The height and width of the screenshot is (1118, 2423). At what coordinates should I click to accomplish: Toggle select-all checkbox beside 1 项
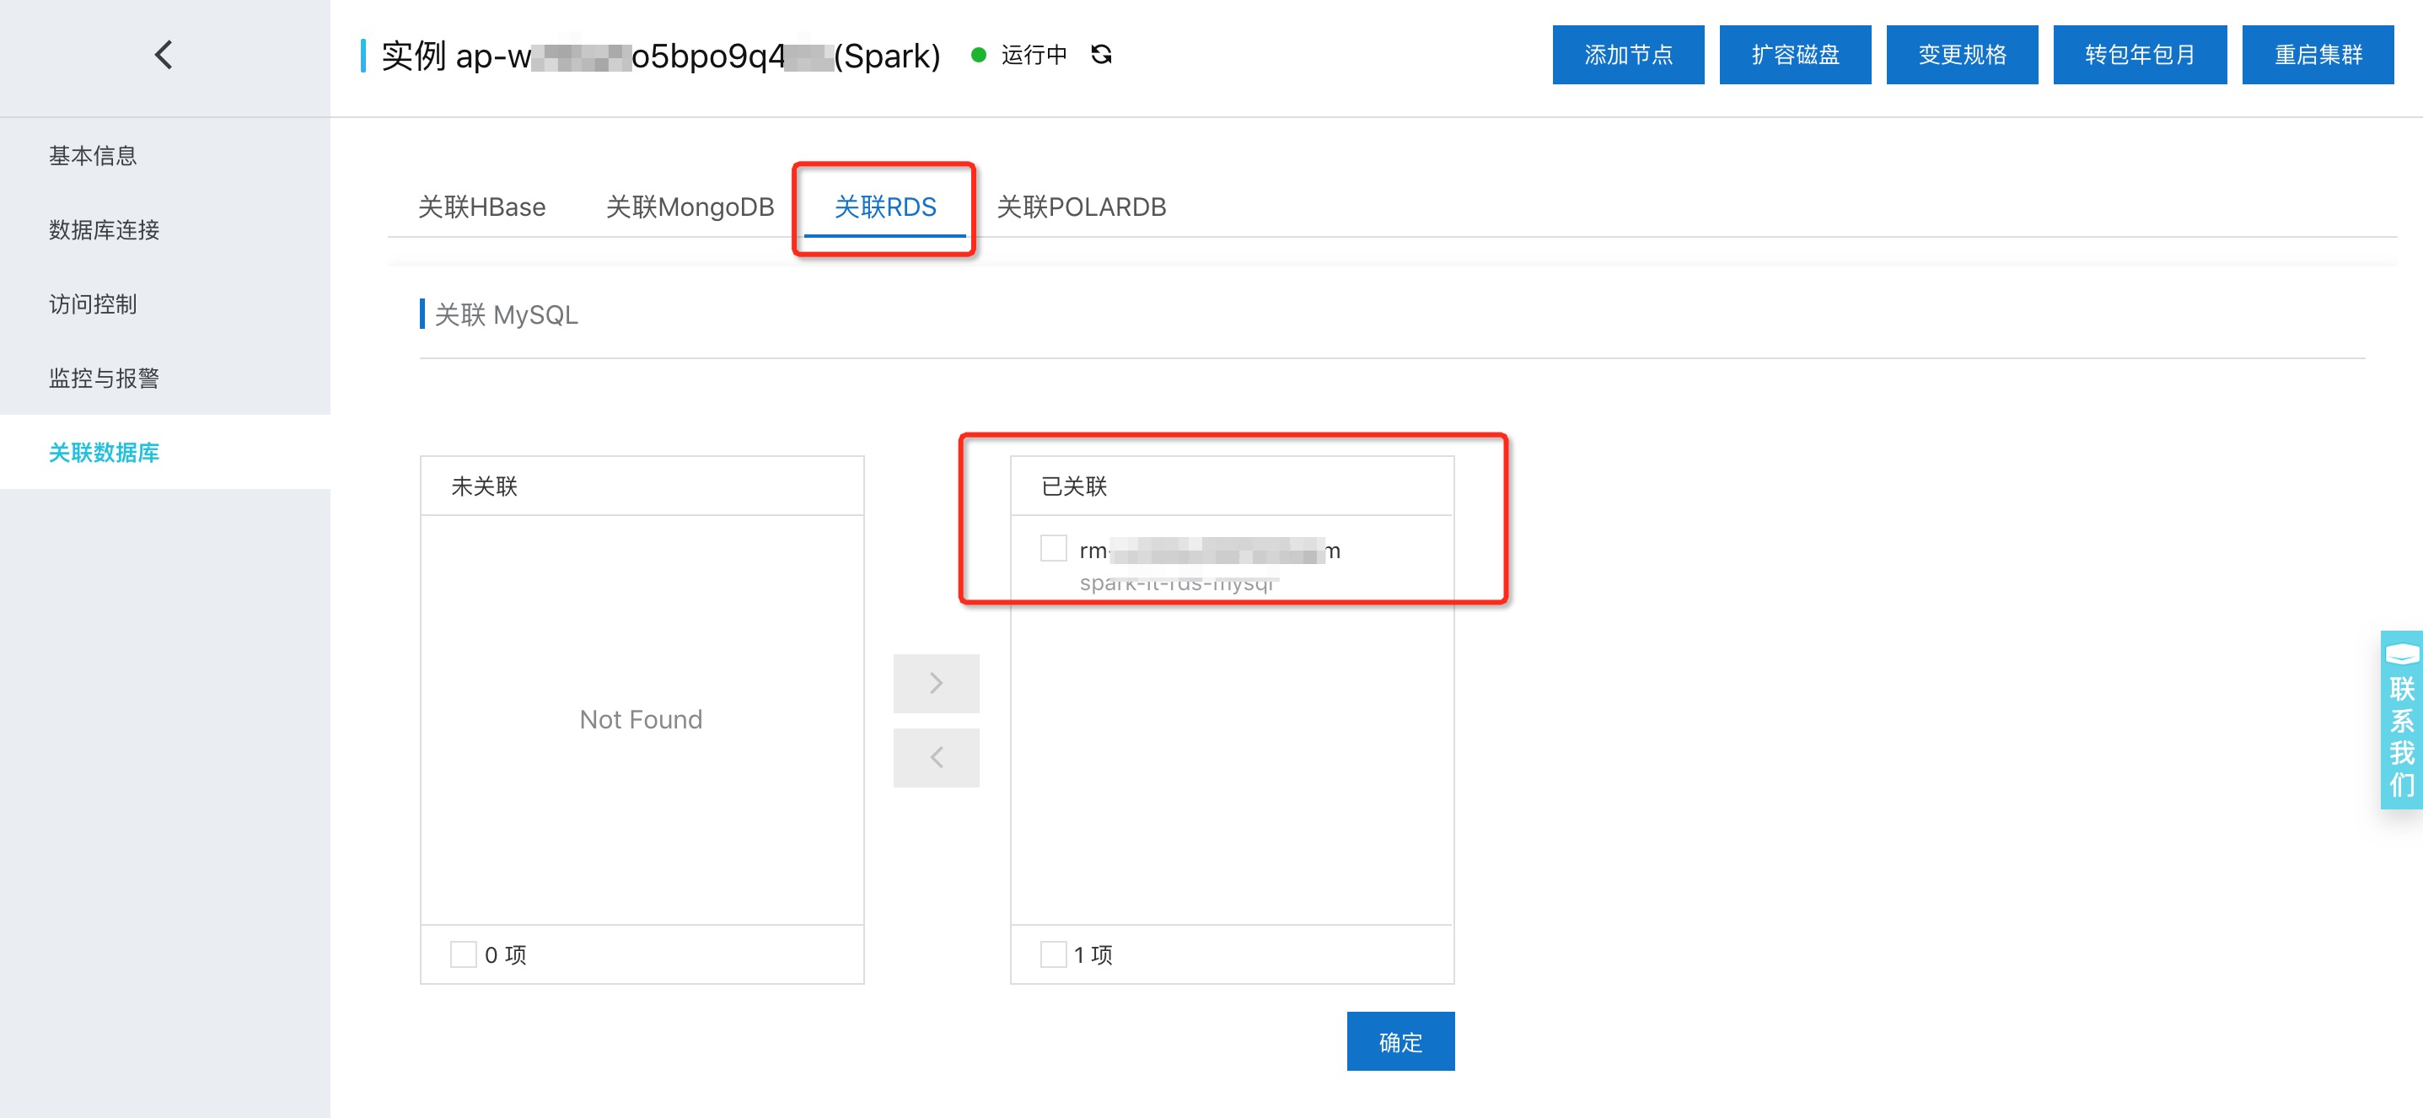click(x=1054, y=954)
